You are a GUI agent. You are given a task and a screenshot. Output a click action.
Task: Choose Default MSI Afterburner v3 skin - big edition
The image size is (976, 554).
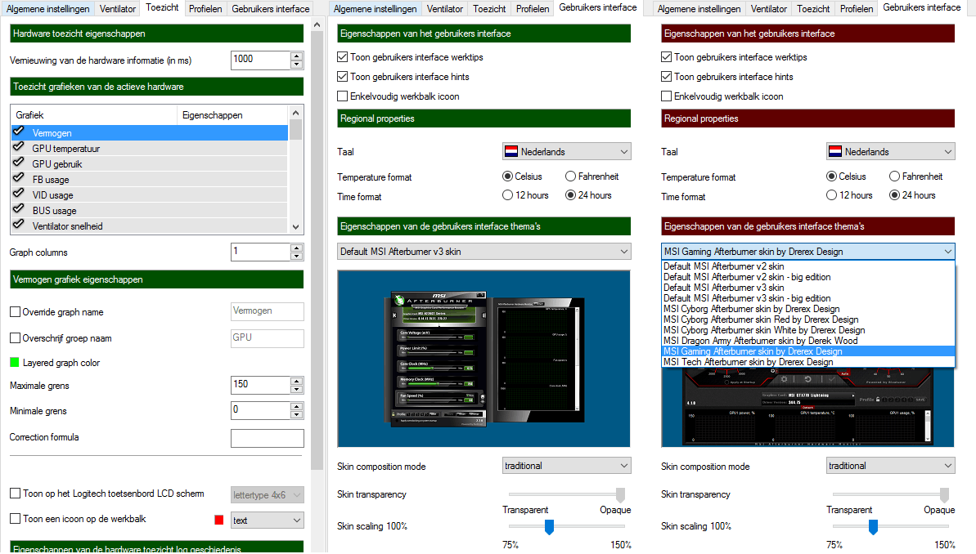808,297
